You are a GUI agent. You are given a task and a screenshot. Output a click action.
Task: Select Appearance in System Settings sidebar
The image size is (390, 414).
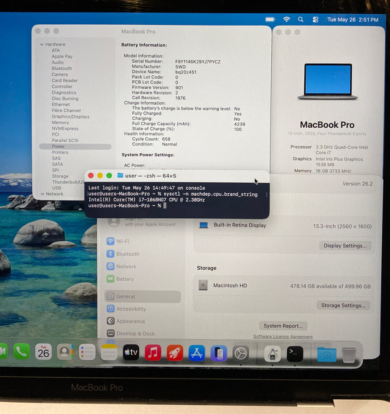(142, 321)
